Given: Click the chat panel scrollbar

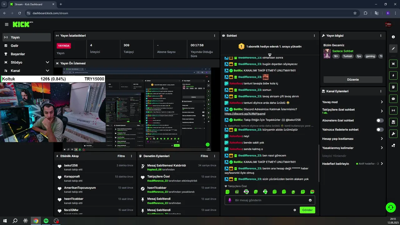Looking at the screenshot, I should pyautogui.click(x=319, y=163).
